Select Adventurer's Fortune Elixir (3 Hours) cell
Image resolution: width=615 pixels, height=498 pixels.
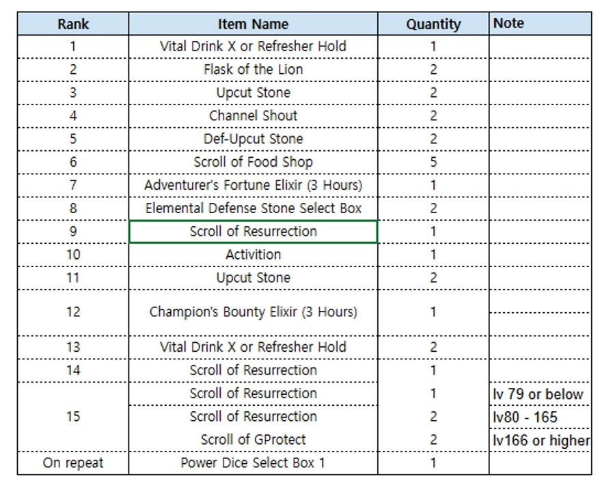click(x=253, y=186)
